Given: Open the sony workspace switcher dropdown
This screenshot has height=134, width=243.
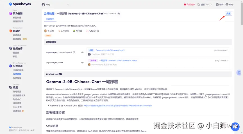Looking at the screenshot, I should coord(55,5).
